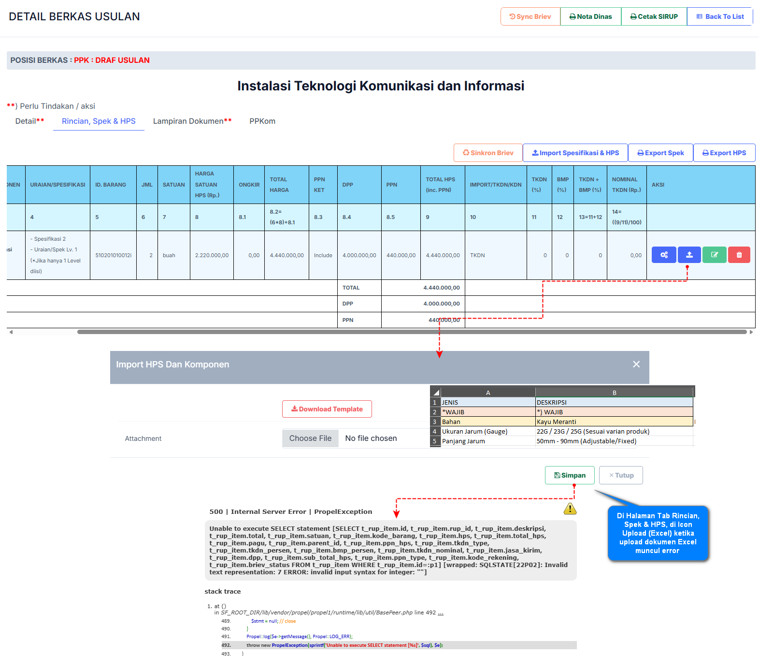Click Choose File for the attachment

[x=310, y=438]
